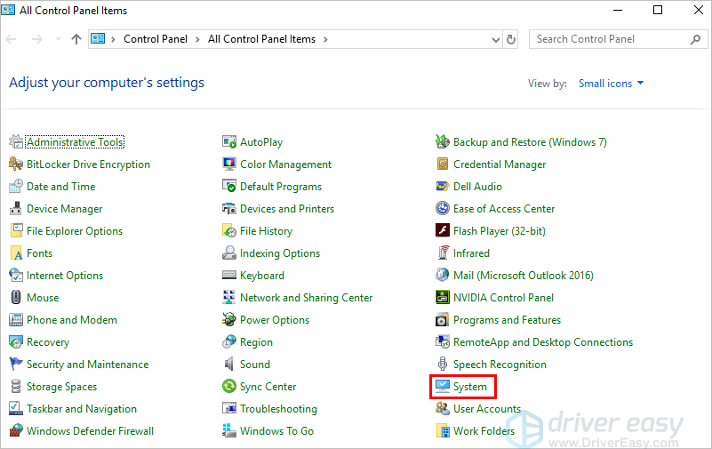This screenshot has width=712, height=449.
Task: Open the BitLocker Drive Encryption icon
Action: (16, 164)
